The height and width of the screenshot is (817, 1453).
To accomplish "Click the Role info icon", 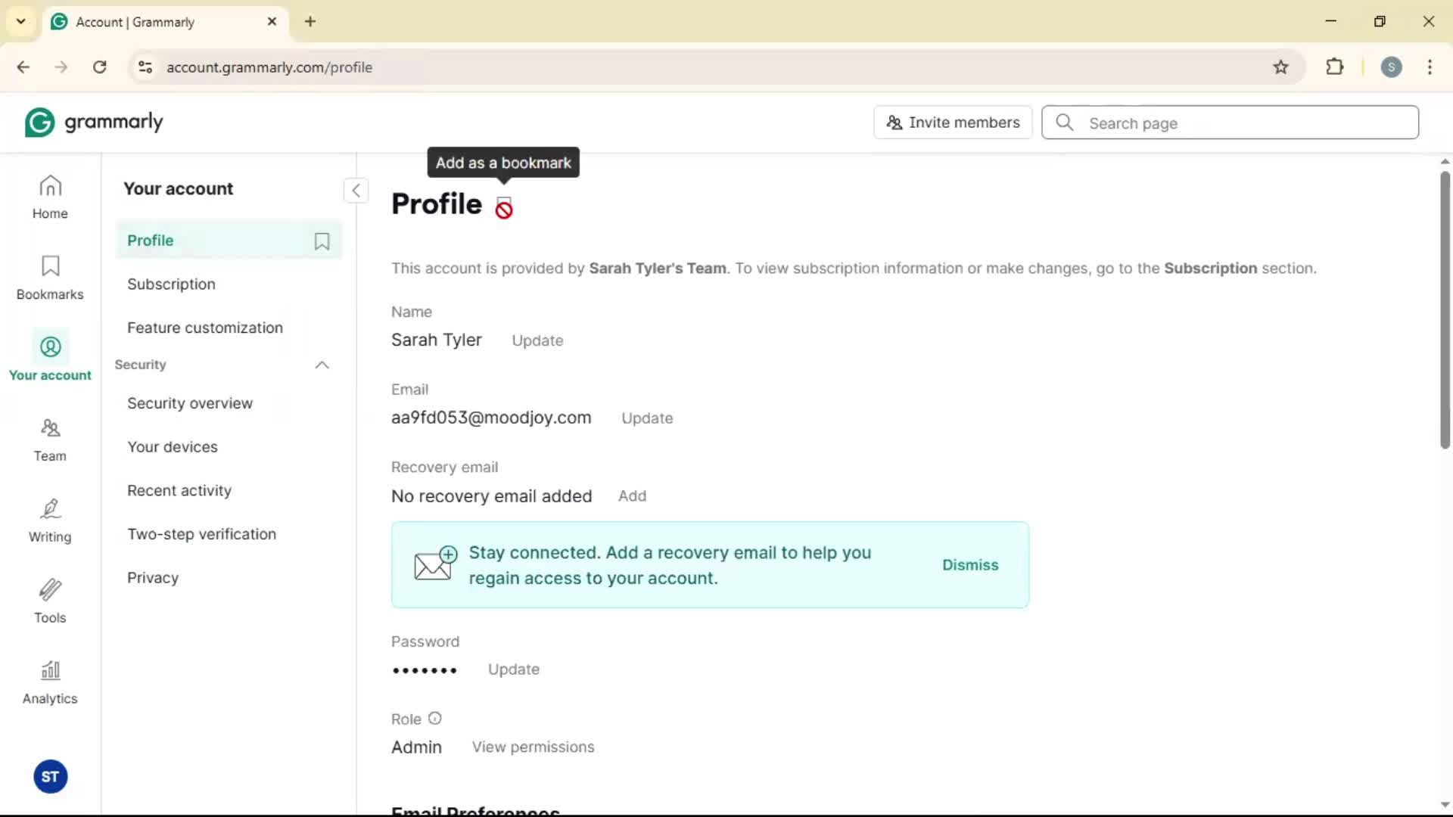I will point(434,719).
